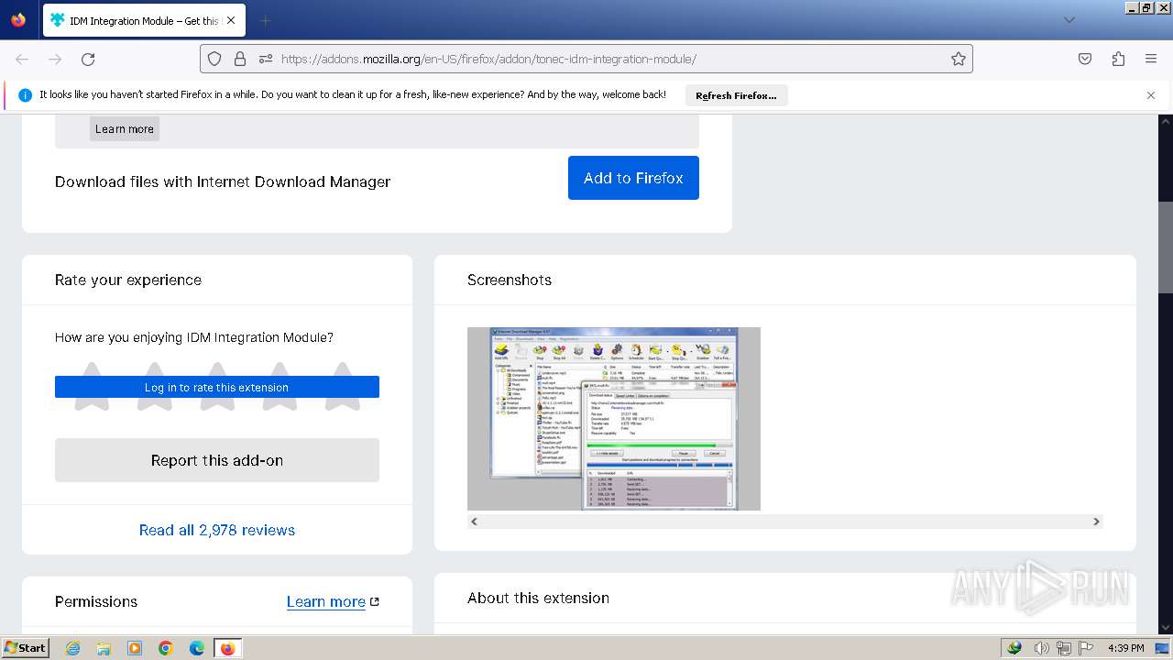Click Report this add-on button
The width and height of the screenshot is (1173, 660).
(x=217, y=460)
